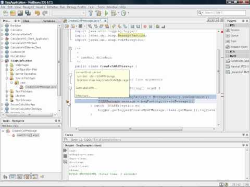
Task: Click the stop icon in the Output panel
Action: coord(65,156)
